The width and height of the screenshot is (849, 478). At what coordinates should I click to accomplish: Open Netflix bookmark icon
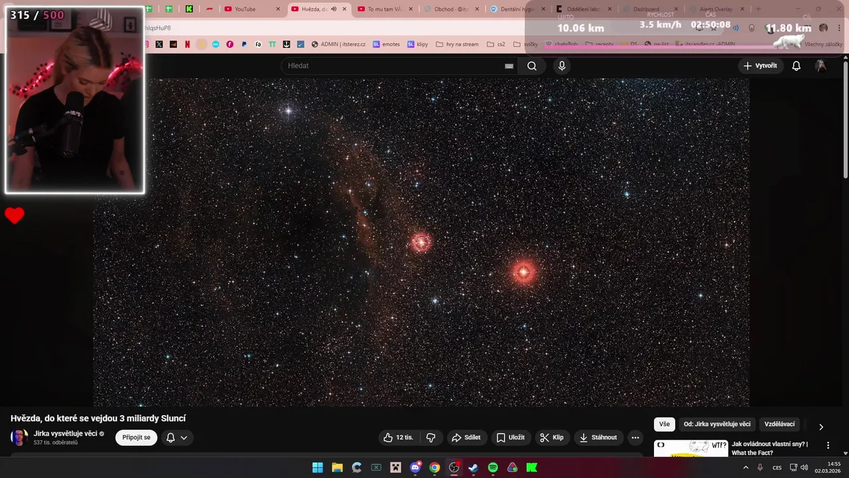click(x=187, y=44)
